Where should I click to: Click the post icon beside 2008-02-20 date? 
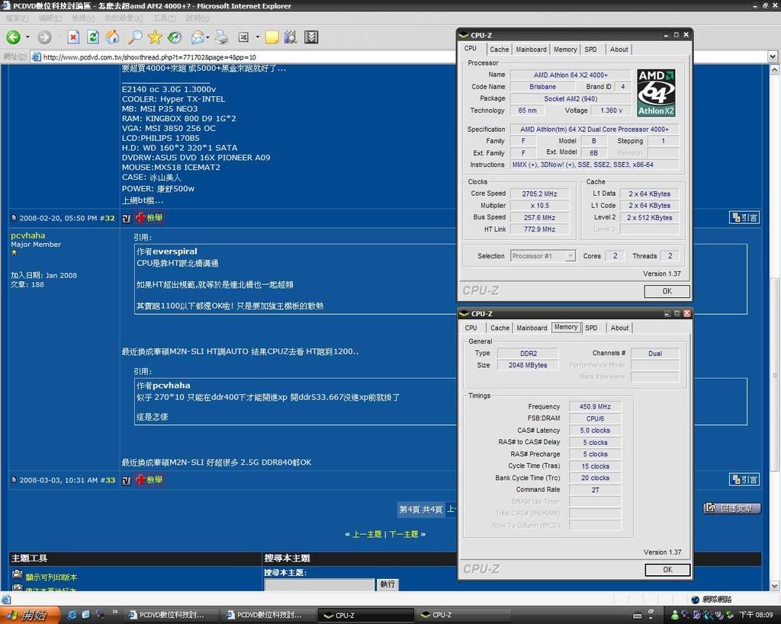click(x=14, y=217)
